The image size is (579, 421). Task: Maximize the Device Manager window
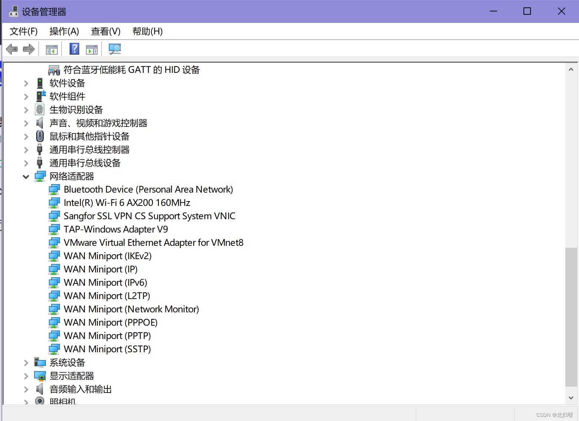pyautogui.click(x=527, y=11)
